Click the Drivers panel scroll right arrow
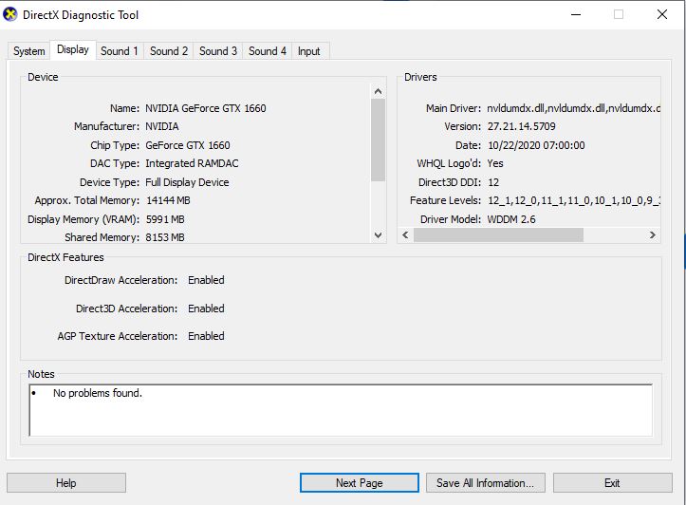This screenshot has height=505, width=686. click(x=652, y=235)
